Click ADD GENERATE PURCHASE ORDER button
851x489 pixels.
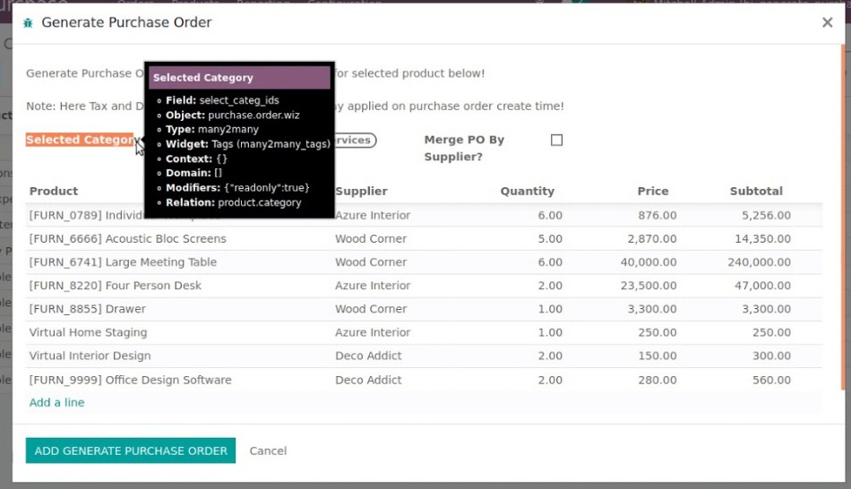pyautogui.click(x=130, y=450)
